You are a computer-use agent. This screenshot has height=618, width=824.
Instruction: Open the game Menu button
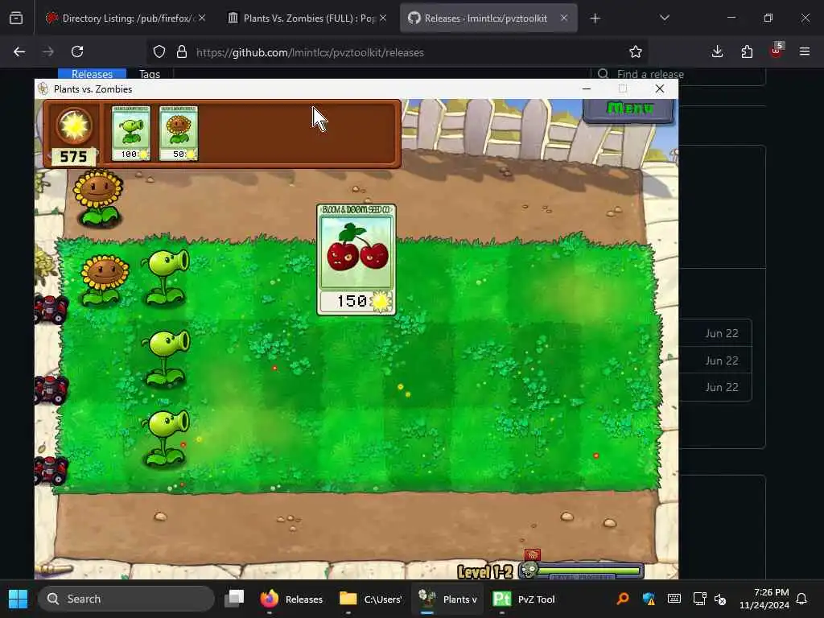click(x=628, y=109)
